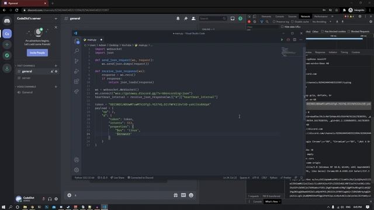
Task: Open the Discord gift icon in message bar
Action: pos(175,195)
